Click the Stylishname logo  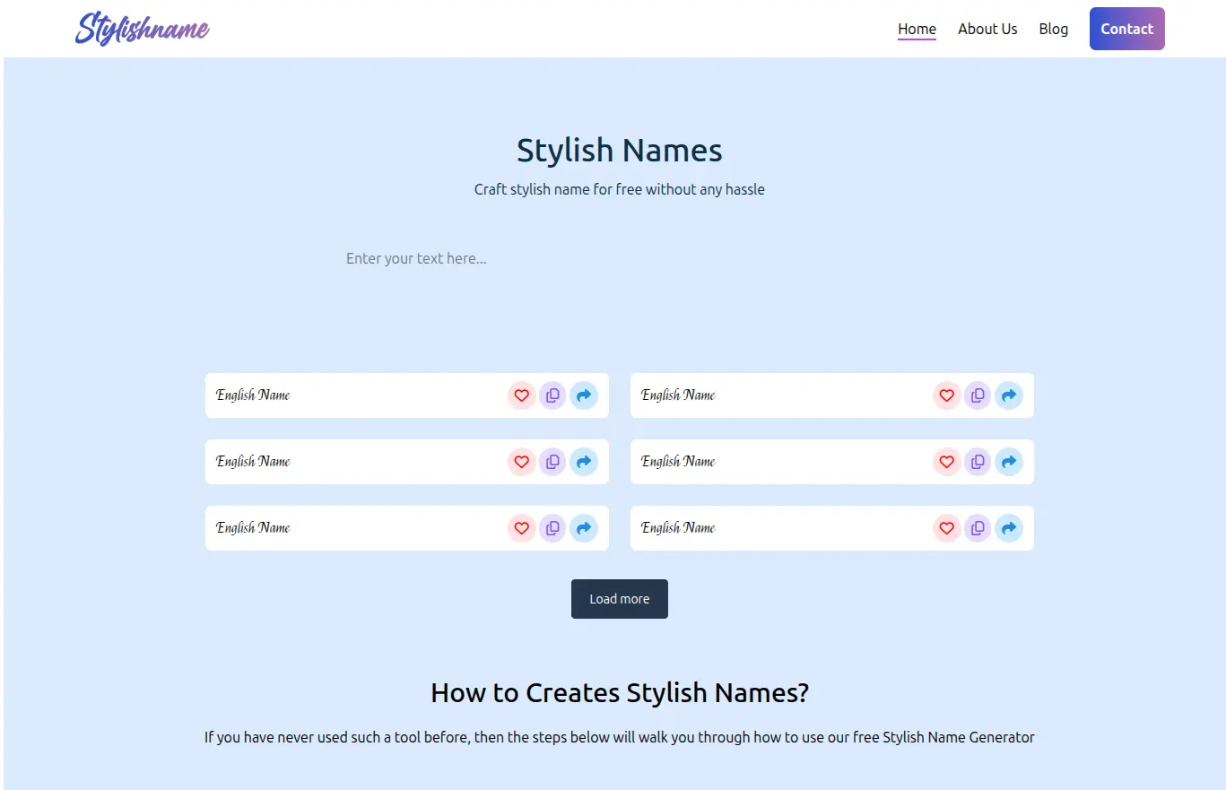[142, 28]
